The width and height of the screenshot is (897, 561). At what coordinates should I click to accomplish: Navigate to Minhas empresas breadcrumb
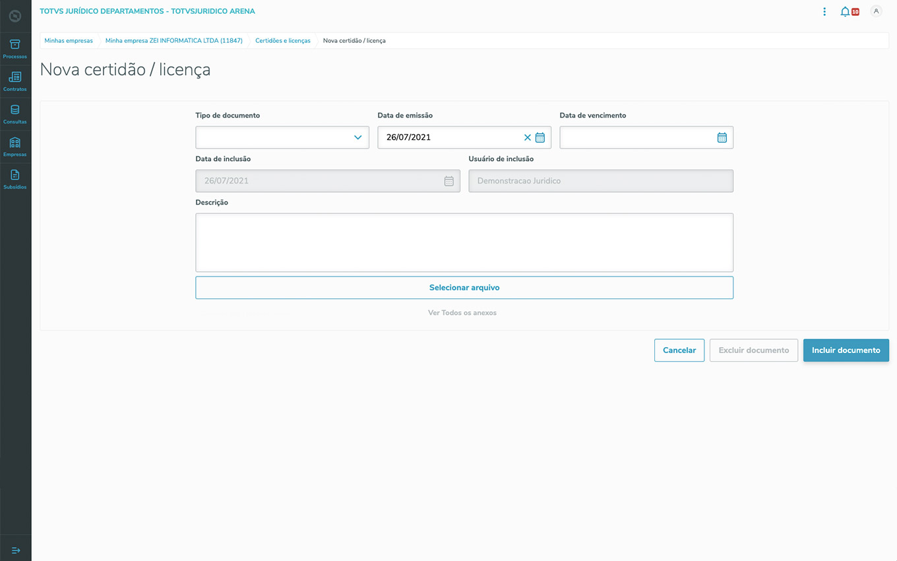point(69,41)
